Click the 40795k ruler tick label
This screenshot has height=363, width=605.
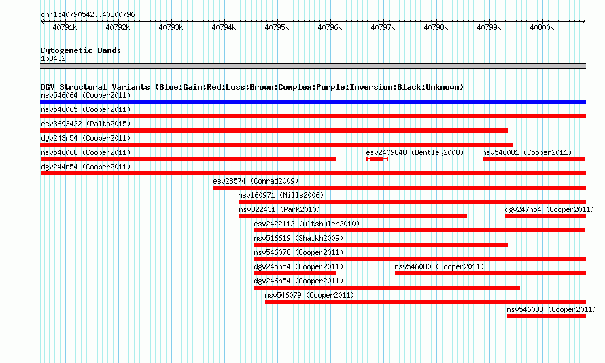coord(277,27)
